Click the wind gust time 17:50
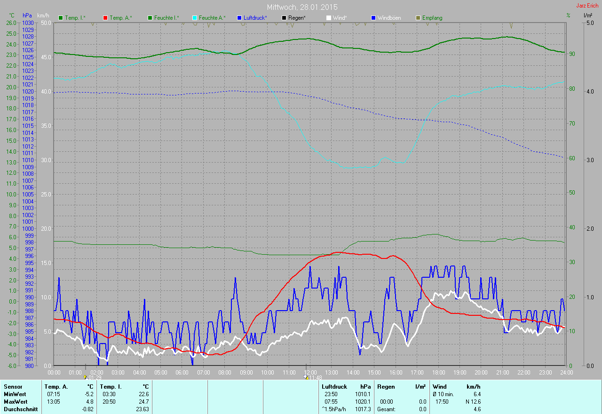The height and width of the screenshot is (414, 602). (x=442, y=402)
